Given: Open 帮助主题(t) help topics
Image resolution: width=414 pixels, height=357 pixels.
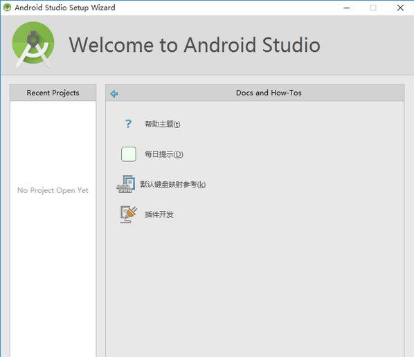Looking at the screenshot, I should coord(163,124).
